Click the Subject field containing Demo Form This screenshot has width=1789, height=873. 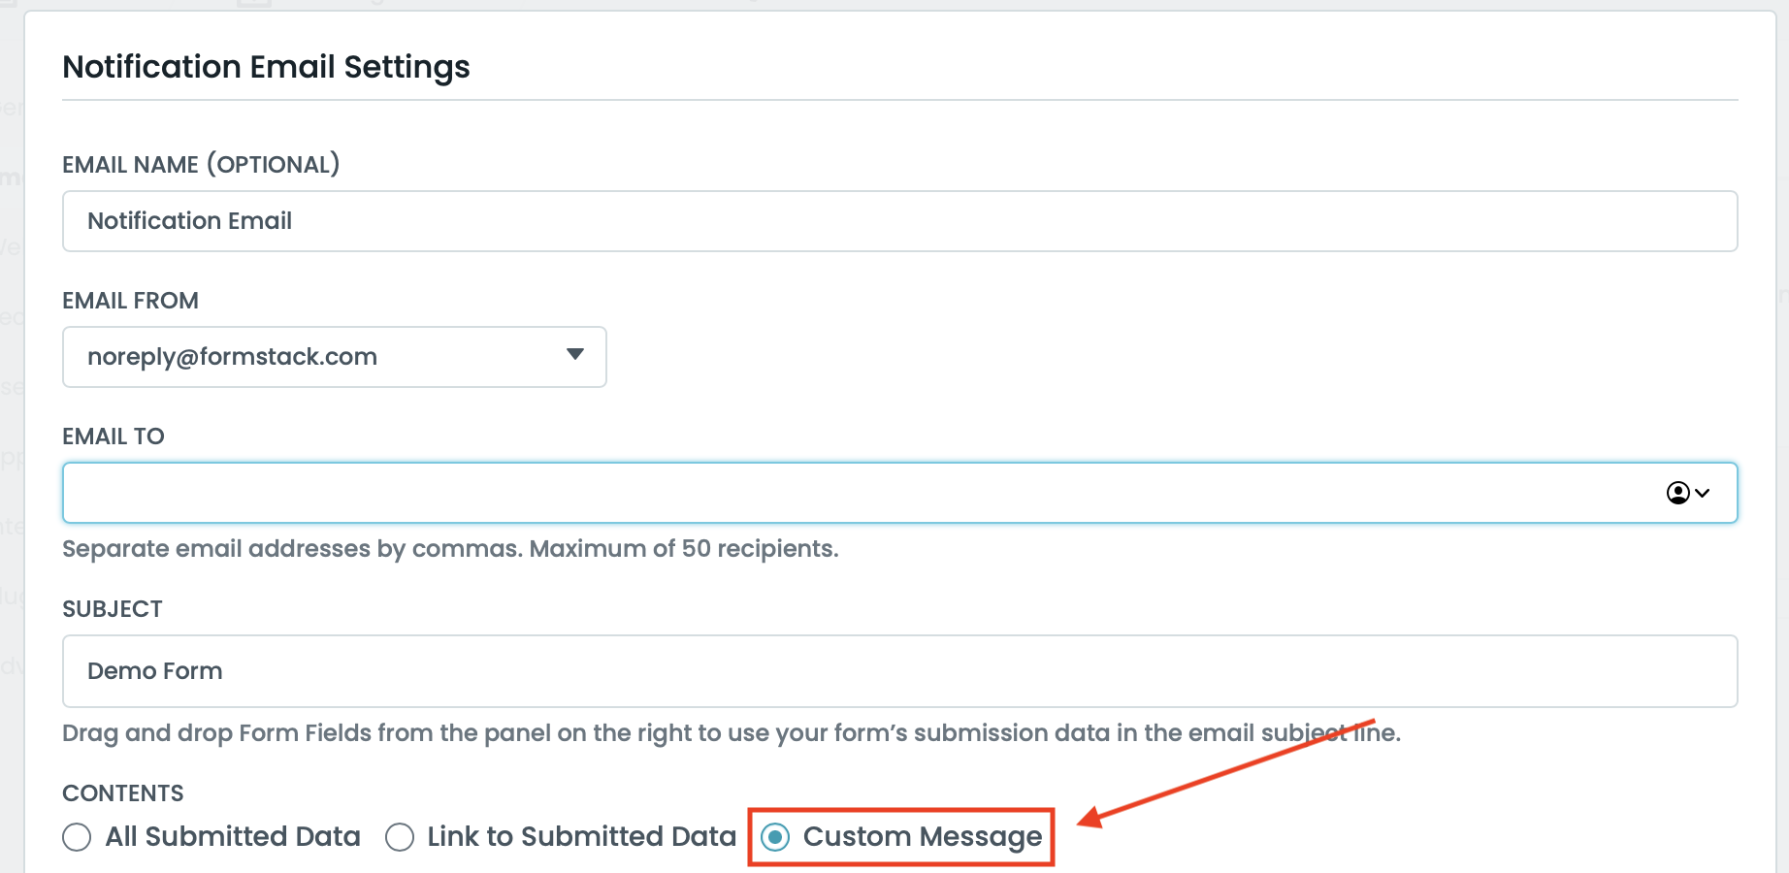[898, 671]
